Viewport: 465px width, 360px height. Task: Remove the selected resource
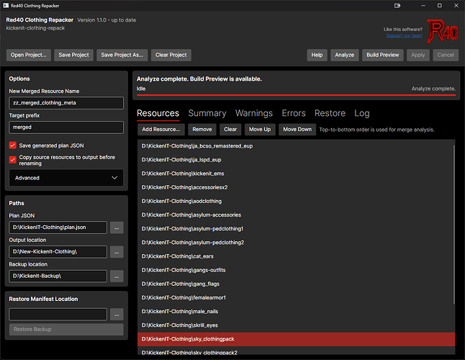[202, 130]
